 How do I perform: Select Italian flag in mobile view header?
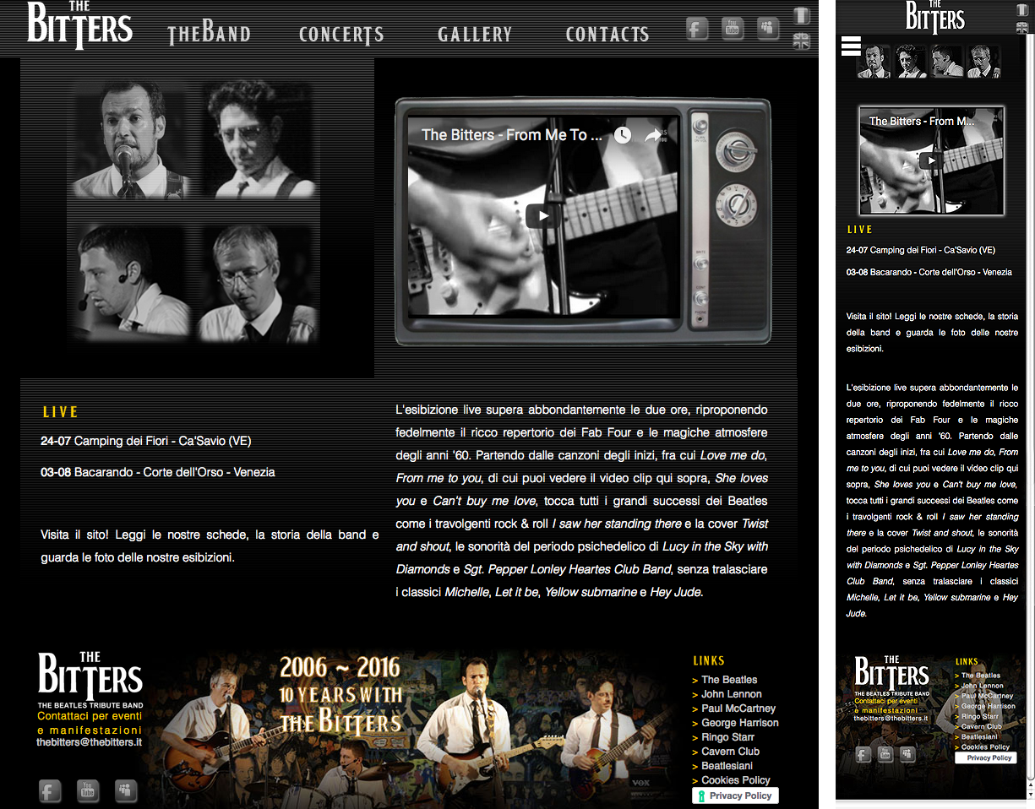[x=1021, y=9]
